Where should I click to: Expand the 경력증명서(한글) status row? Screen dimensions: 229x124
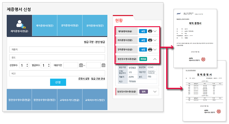point(155,49)
